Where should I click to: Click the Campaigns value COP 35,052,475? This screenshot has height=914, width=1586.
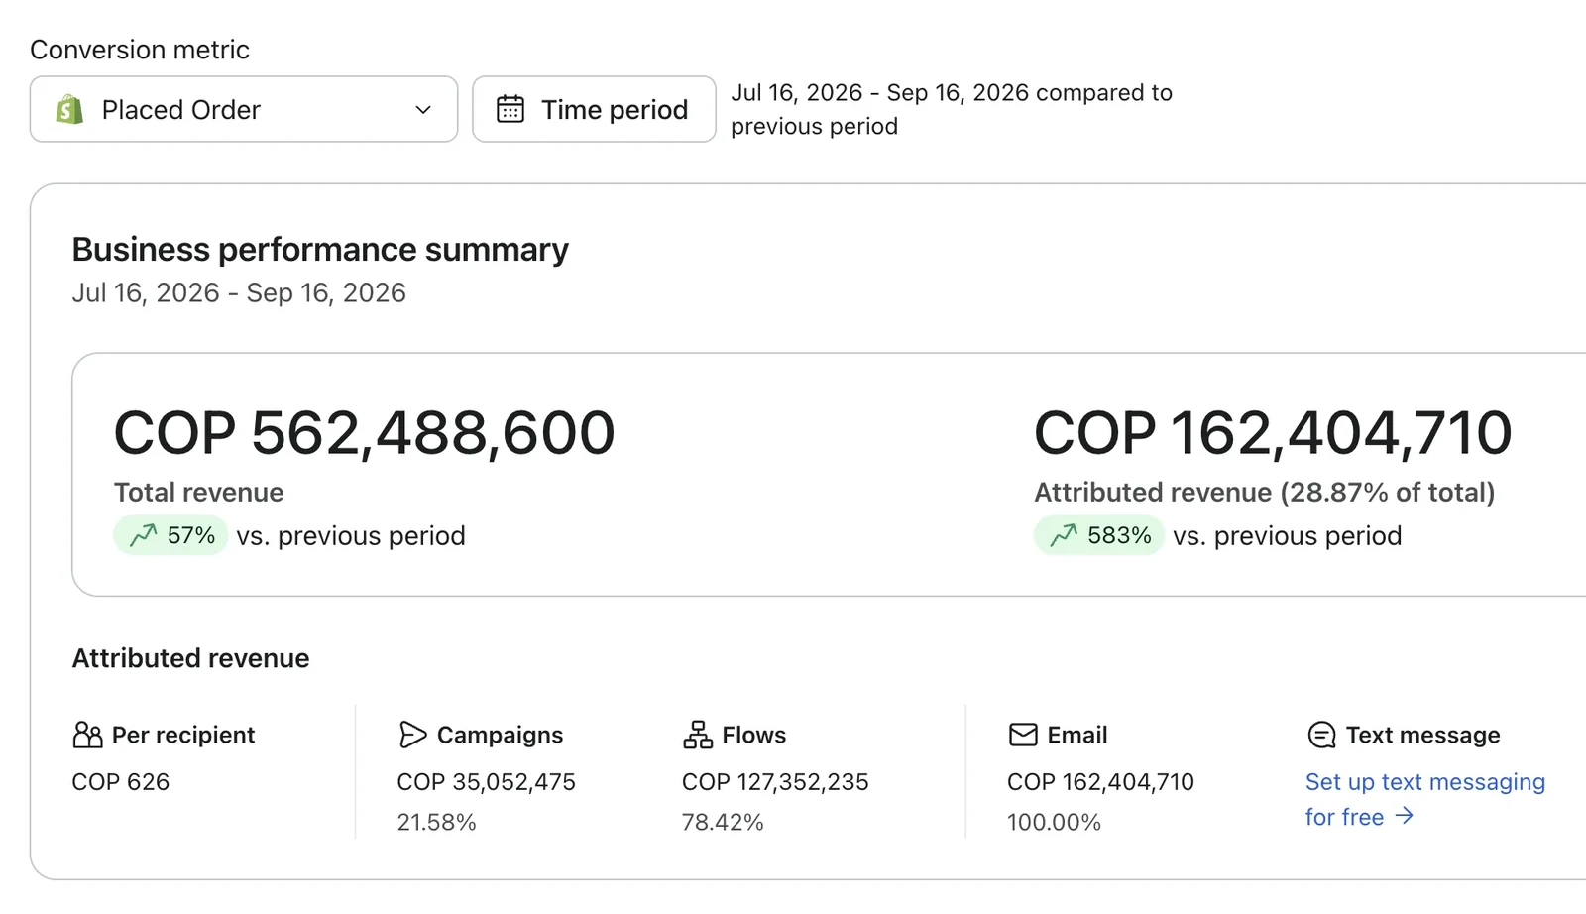point(487,782)
